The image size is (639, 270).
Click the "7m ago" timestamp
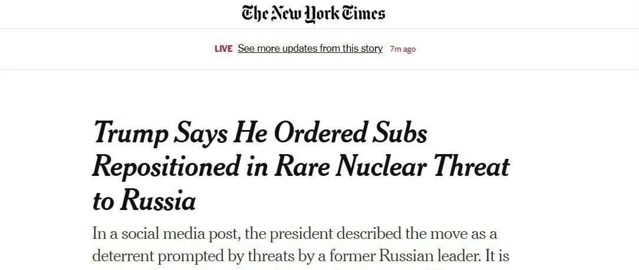pyautogui.click(x=403, y=49)
